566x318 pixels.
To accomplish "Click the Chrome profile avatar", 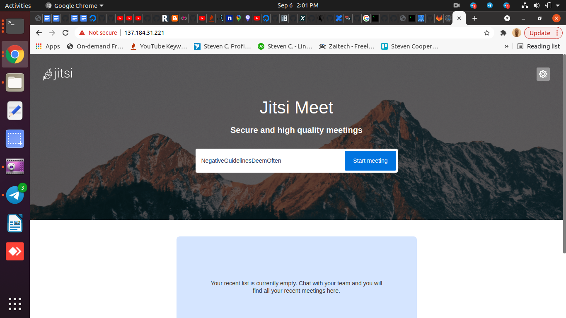I will (x=516, y=33).
